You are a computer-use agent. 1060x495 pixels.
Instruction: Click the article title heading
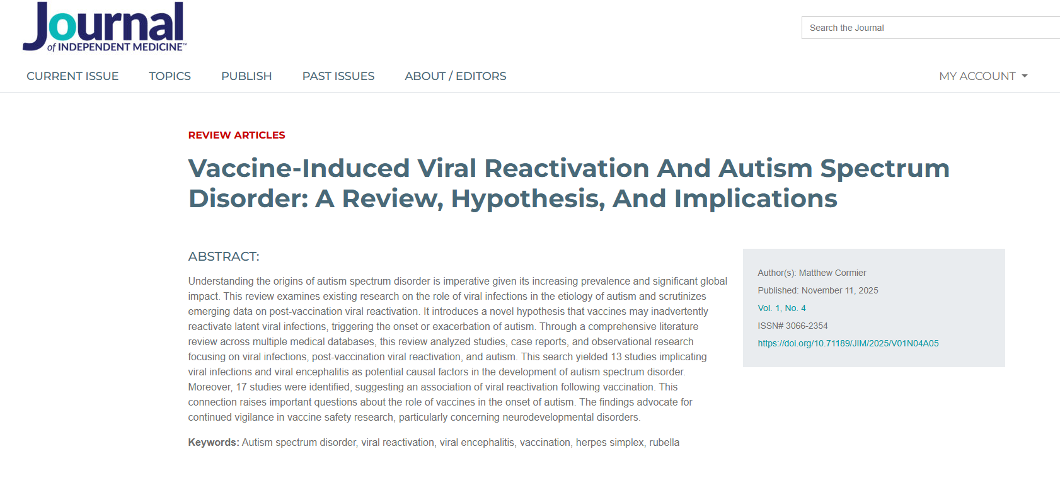coord(568,183)
